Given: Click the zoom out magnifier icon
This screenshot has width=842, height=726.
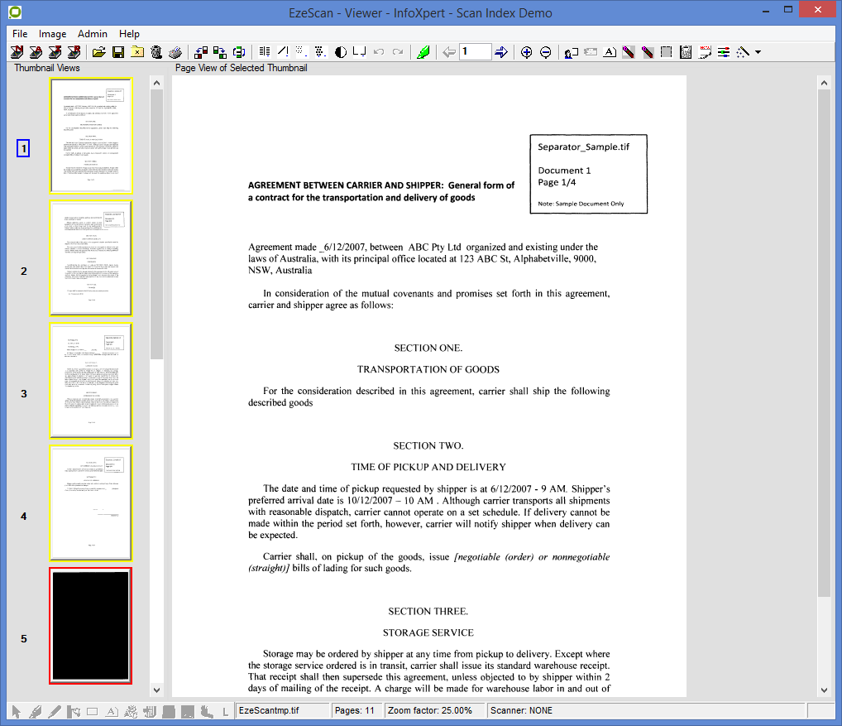Looking at the screenshot, I should click(546, 52).
